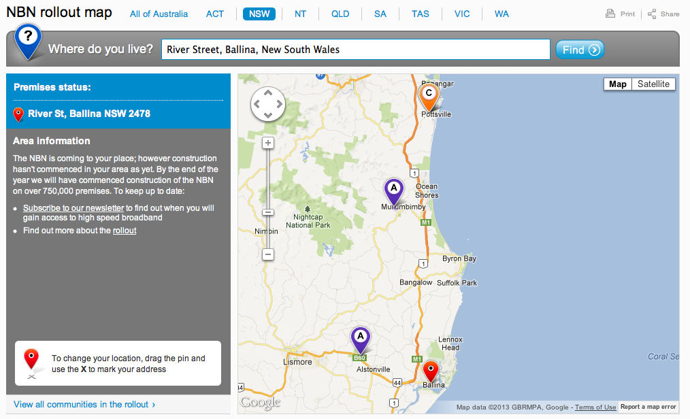Click the Suffolk Park map label

457,283
